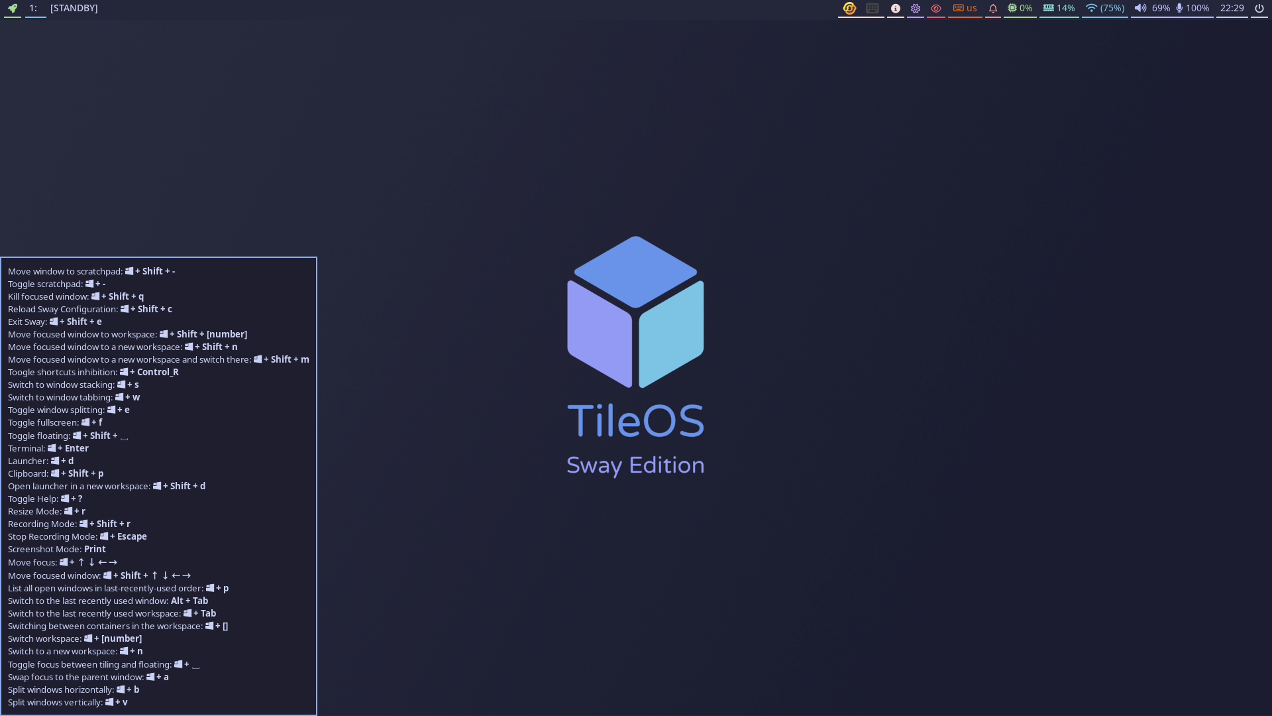Viewport: 1272px width, 716px height.
Task: Click 'Toggle window splitting' help line
Action: coord(69,410)
